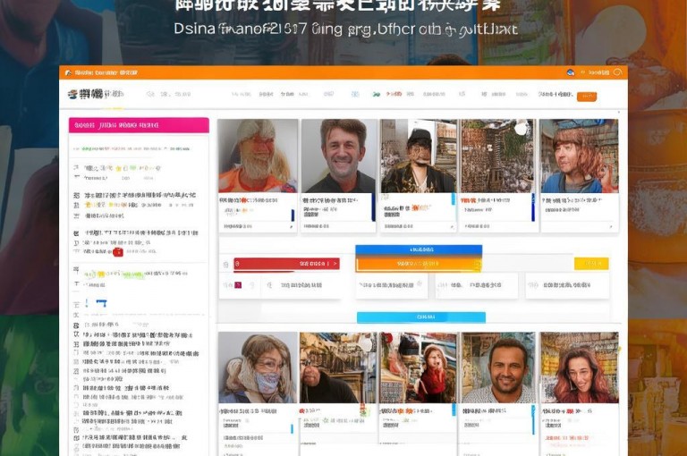
Task: Open the photo of the white-bearded elderly man
Action: [258, 156]
